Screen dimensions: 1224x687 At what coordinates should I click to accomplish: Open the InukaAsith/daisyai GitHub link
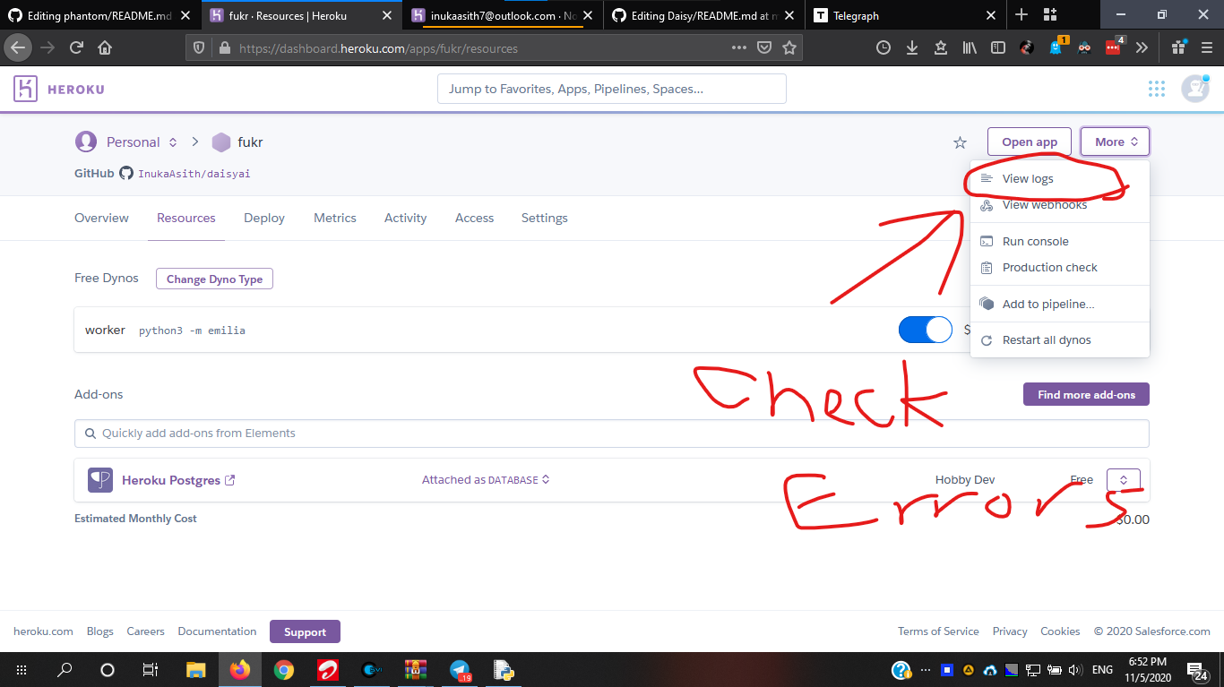[x=194, y=174]
